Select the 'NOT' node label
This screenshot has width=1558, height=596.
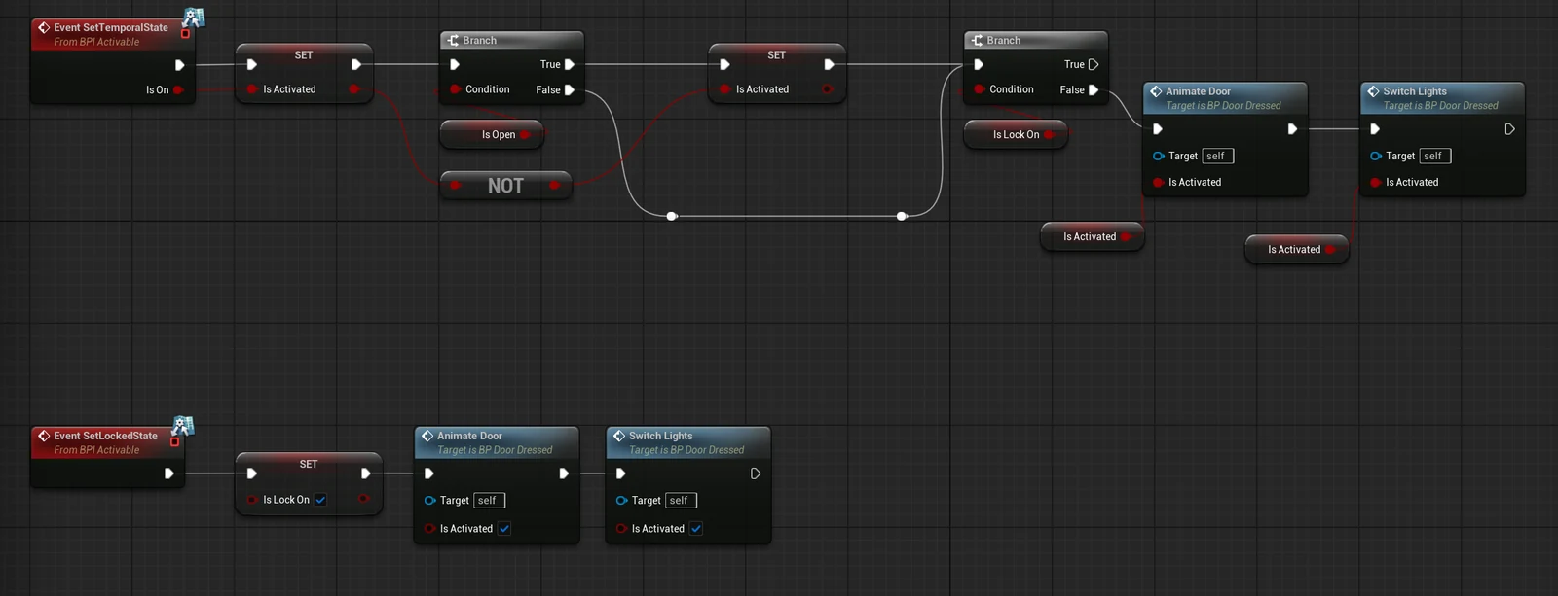click(x=505, y=186)
